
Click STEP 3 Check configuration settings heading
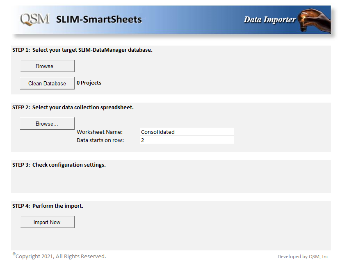click(x=59, y=165)
